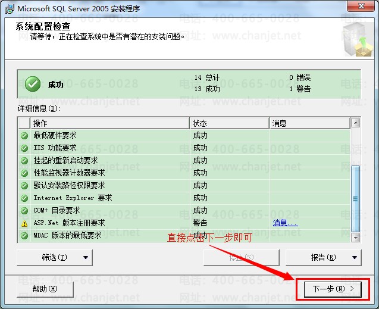This screenshot has height=309, width=379.
Task: Click the scroll up arrow of details list
Action: tap(356, 123)
